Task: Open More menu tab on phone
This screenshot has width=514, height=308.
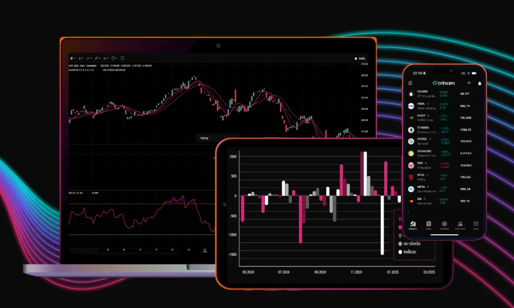Action: tap(475, 225)
